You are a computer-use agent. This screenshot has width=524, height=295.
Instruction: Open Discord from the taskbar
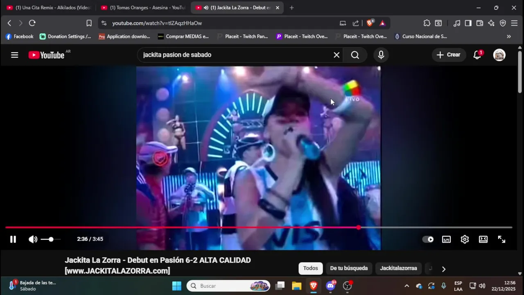pyautogui.click(x=330, y=286)
